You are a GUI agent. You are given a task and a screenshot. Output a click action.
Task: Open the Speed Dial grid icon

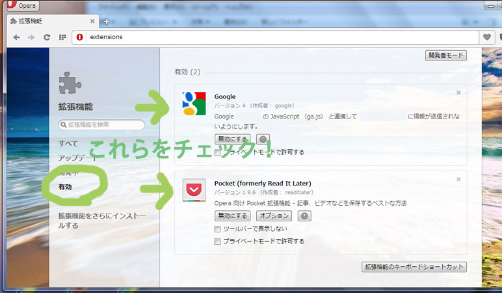(x=62, y=37)
